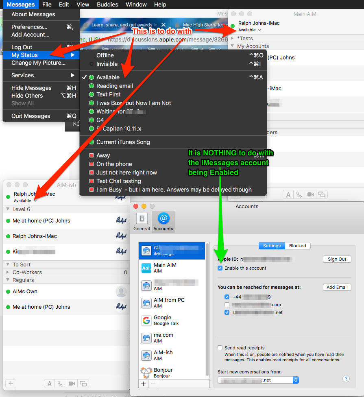364x397 pixels.
Task: Switch to the Blocked tab
Action: click(x=298, y=245)
